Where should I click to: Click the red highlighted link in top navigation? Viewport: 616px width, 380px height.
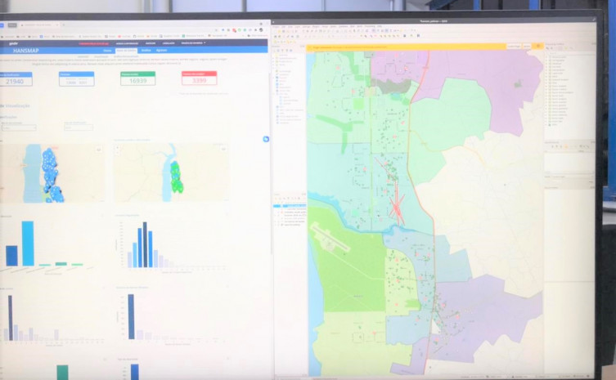tap(92, 42)
